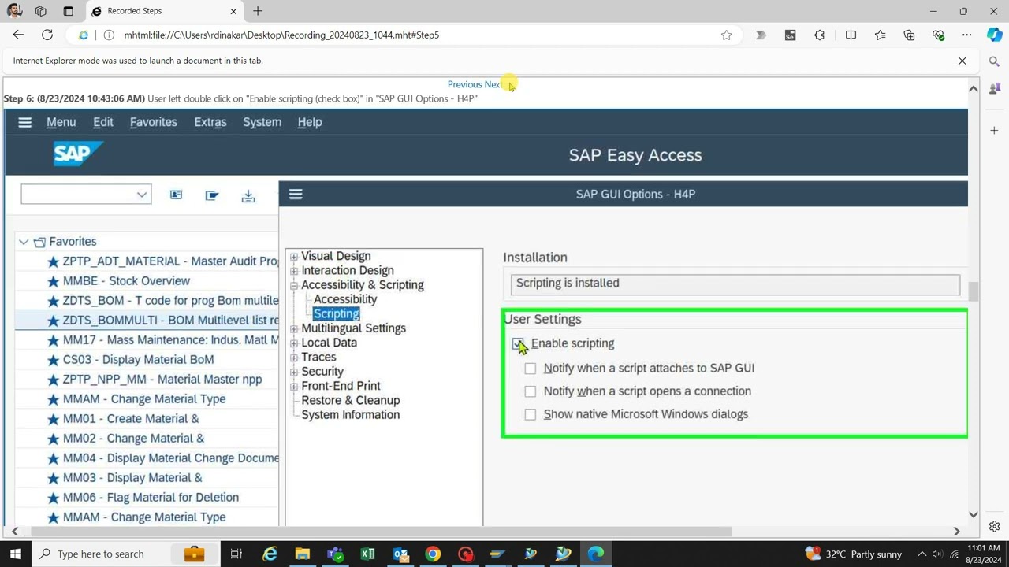Toggle the Enable scripting checkbox
Screen dimensions: 1009x567
(518, 343)
